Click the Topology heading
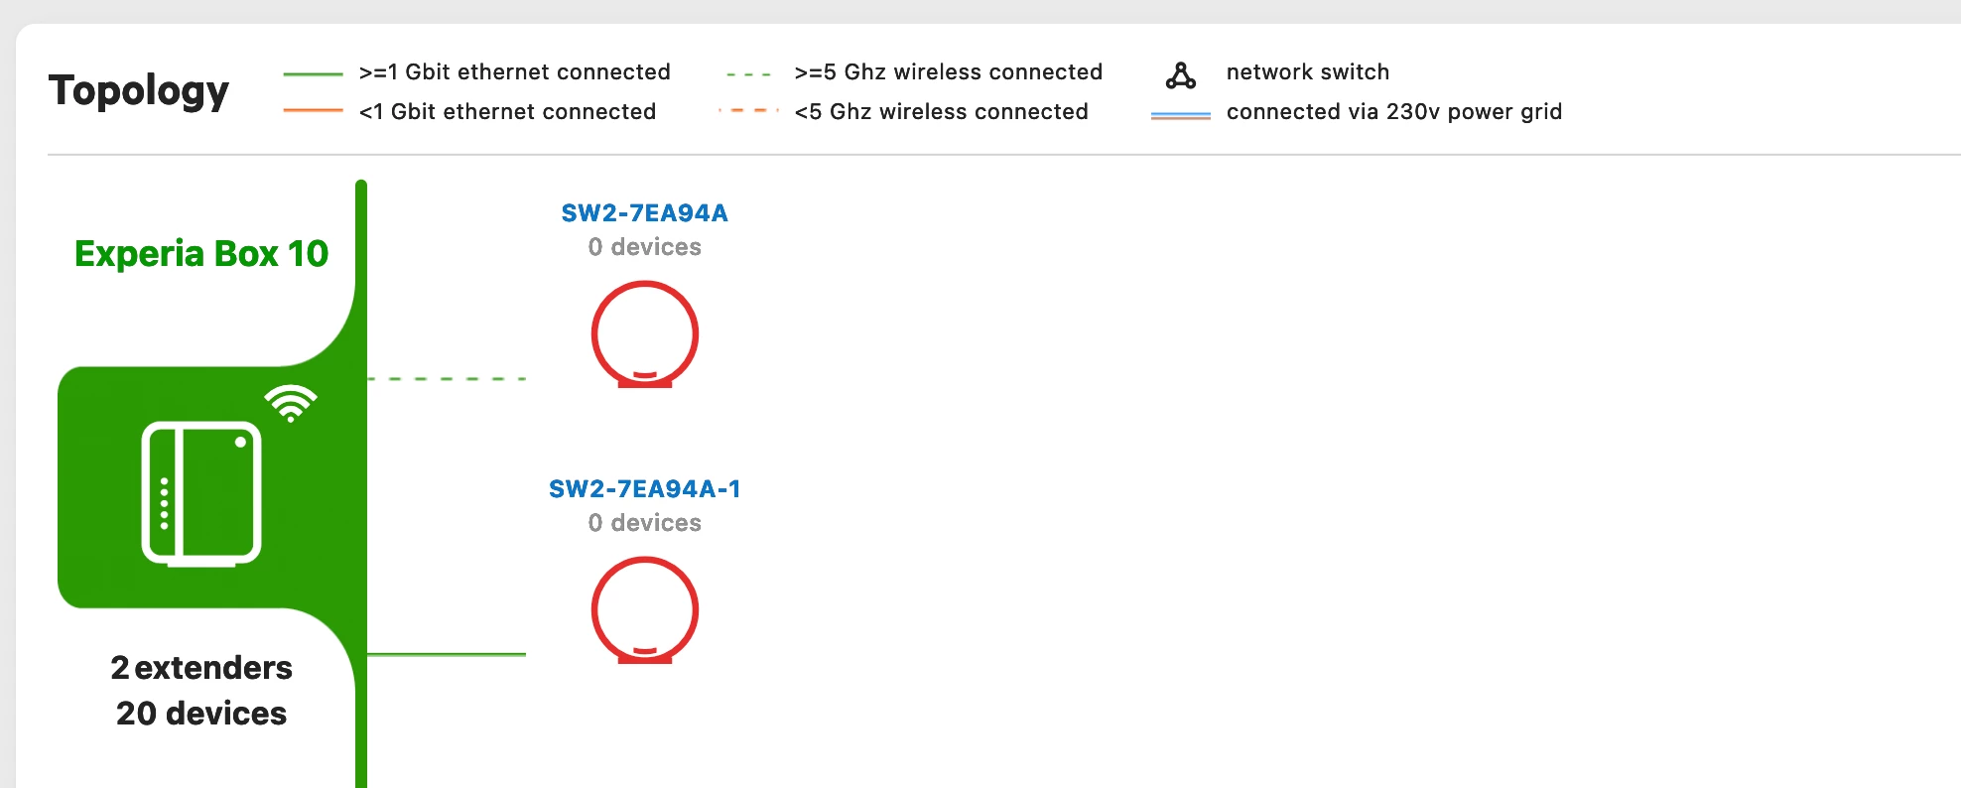This screenshot has height=788, width=1961. tap(139, 90)
